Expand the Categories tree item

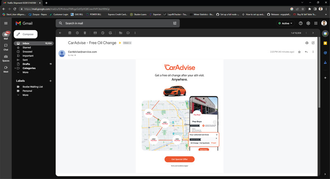15,68
